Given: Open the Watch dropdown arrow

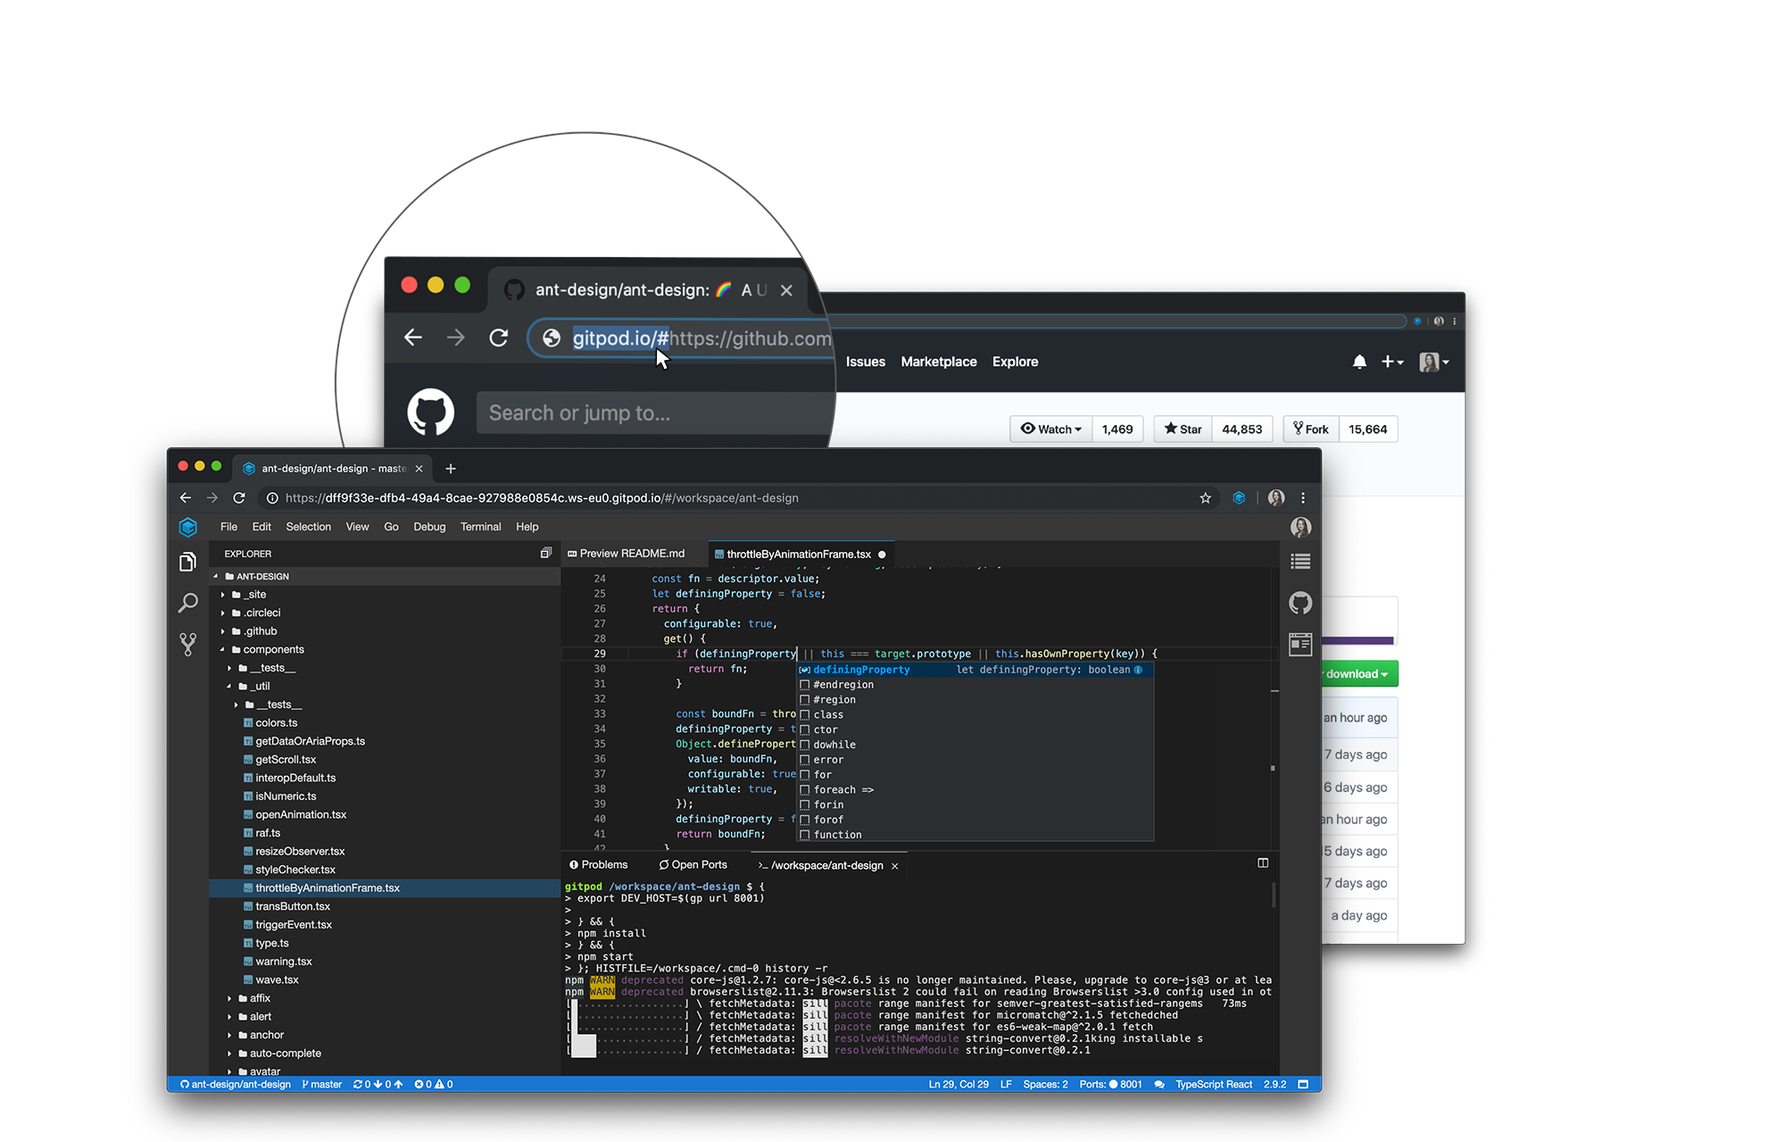Looking at the screenshot, I should [x=1076, y=429].
